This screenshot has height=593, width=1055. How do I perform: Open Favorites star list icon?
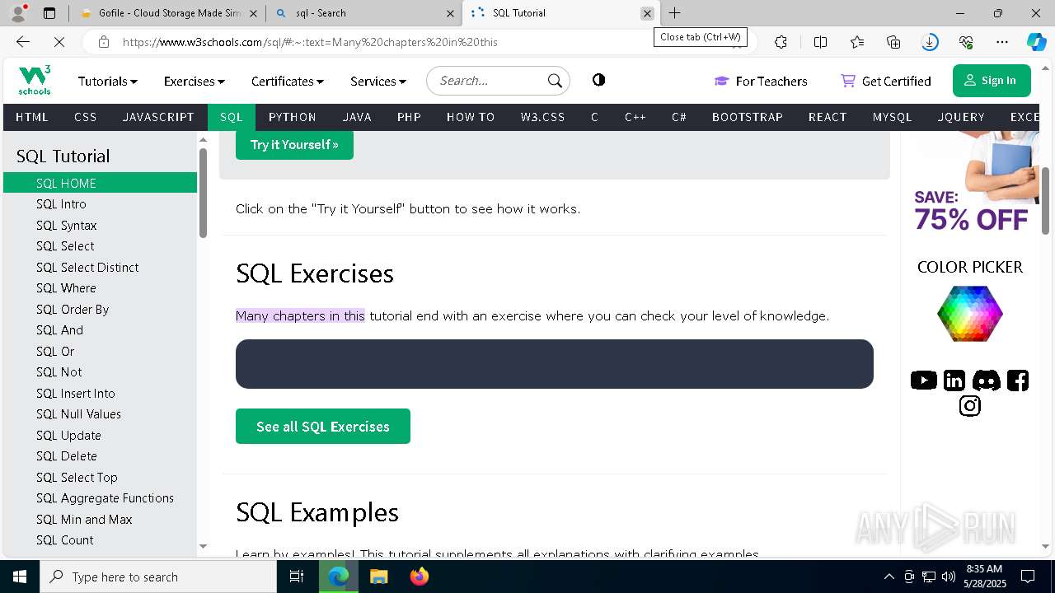pyautogui.click(x=857, y=42)
